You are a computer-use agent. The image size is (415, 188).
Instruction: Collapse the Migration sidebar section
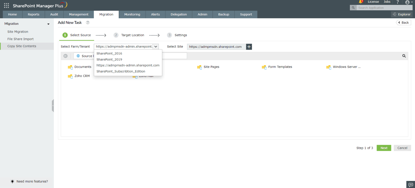[48, 24]
